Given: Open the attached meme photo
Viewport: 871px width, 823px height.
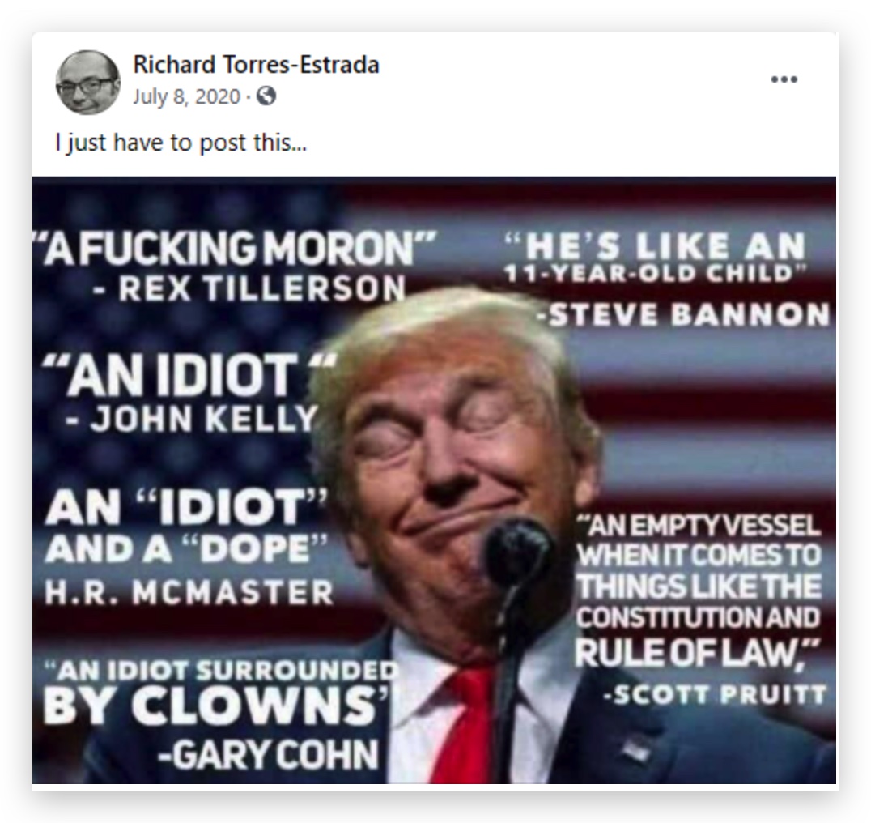Looking at the screenshot, I should point(435,480).
